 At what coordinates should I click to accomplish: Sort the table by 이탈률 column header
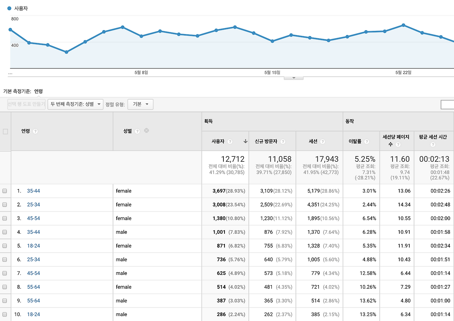tap(355, 142)
